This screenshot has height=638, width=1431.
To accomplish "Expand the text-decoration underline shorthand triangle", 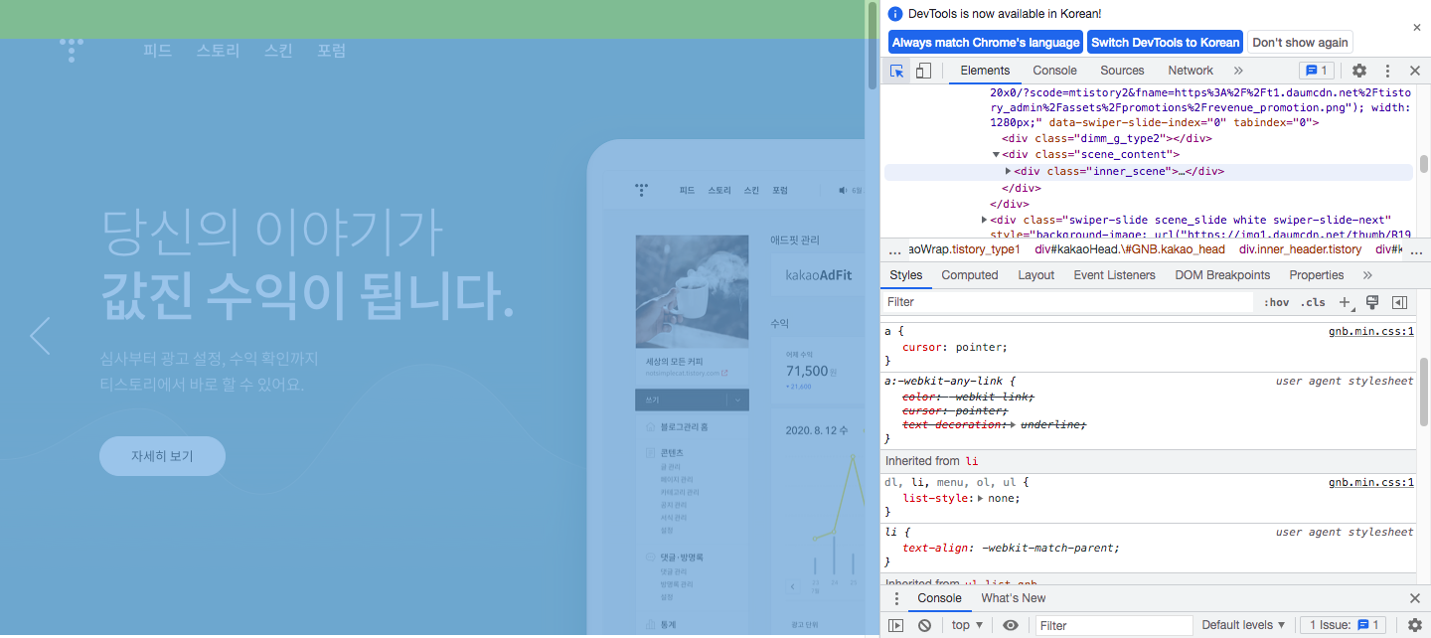I will (x=1014, y=425).
